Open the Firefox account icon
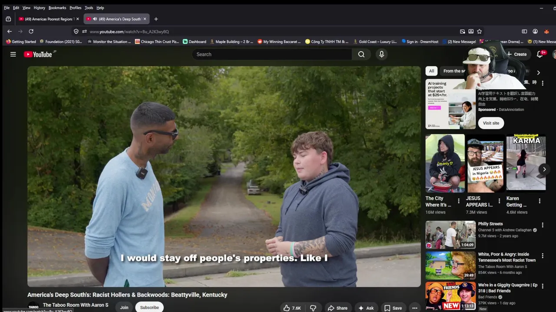Screen dimensions: 556x312 click(x=535, y=31)
